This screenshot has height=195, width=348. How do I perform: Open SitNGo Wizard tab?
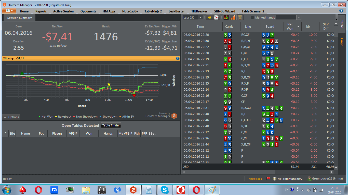point(224,11)
